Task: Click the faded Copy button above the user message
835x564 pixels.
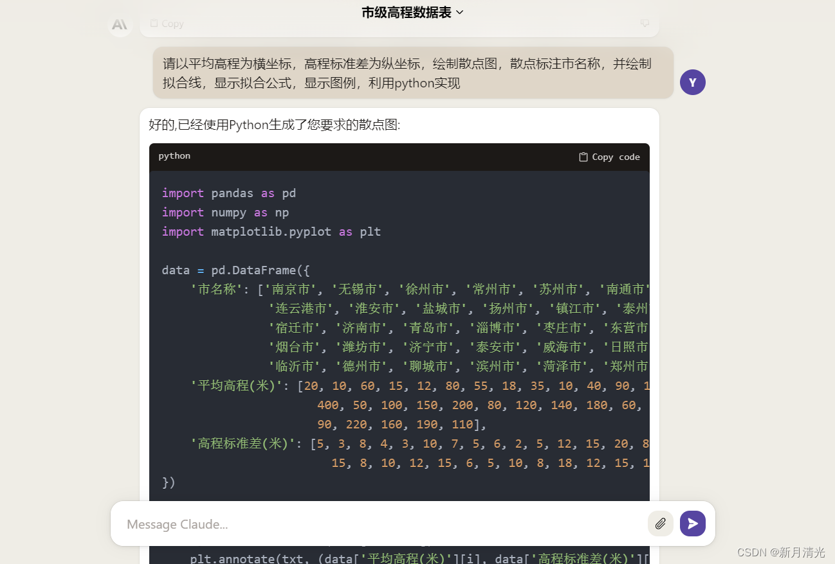Action: (x=167, y=23)
